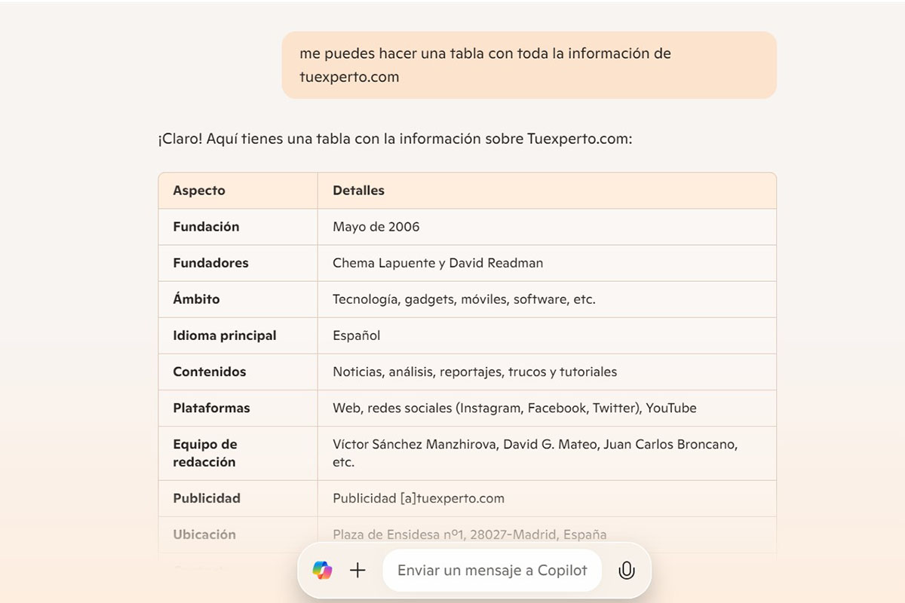Select the user message bubble about tuexperto.com

[529, 65]
